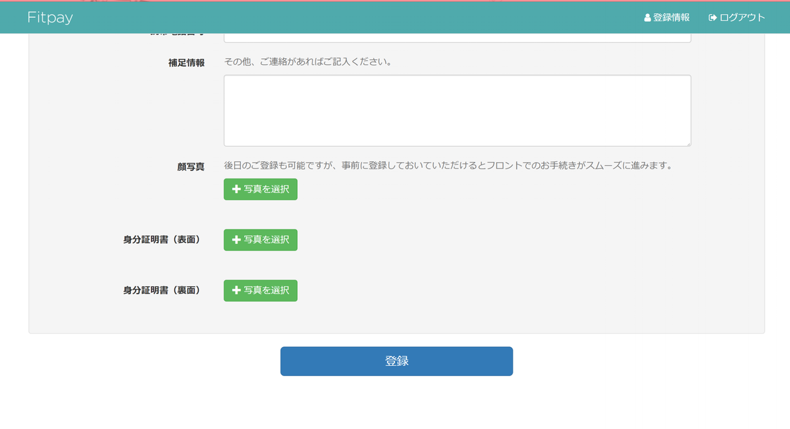Click the textarea resize handle corner
Image resolution: width=790 pixels, height=429 pixels.
coord(688,143)
